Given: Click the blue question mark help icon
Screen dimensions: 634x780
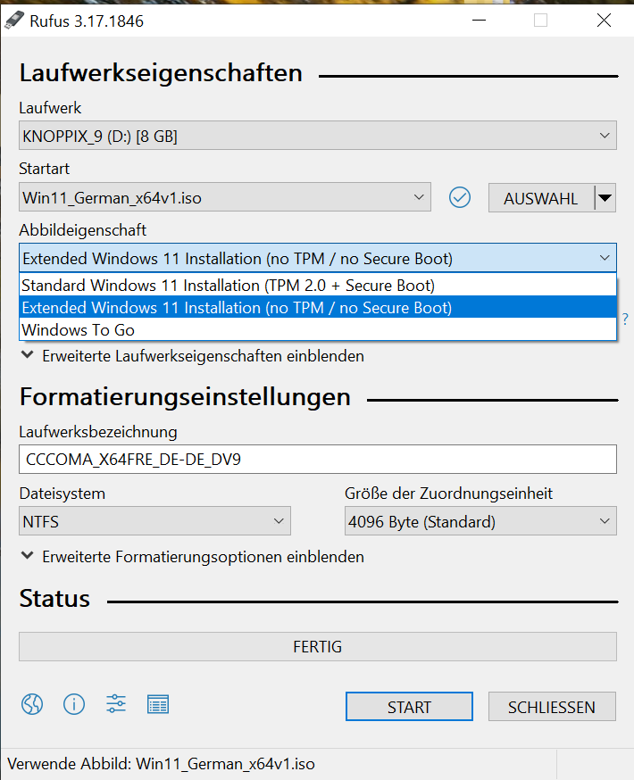Looking at the screenshot, I should 625,319.
